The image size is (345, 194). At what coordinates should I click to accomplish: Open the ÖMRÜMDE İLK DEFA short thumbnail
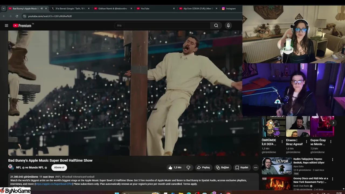[274, 127]
